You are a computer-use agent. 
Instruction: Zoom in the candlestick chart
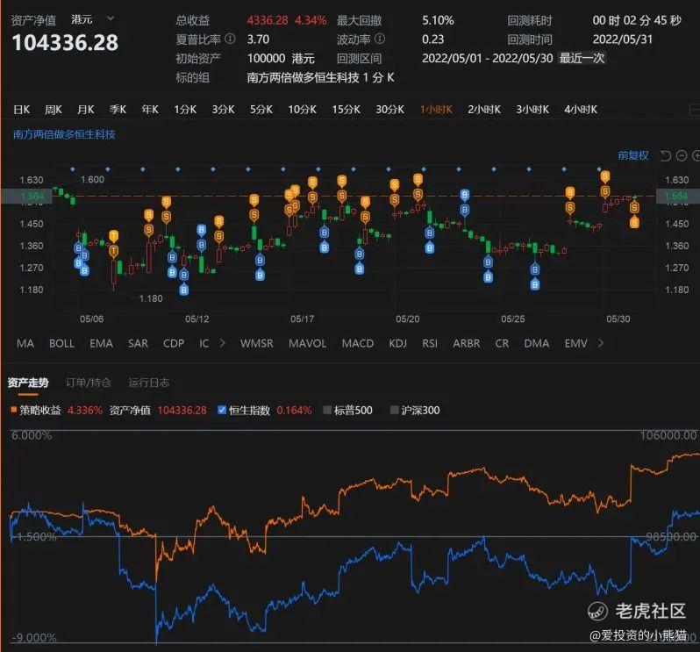coord(696,156)
